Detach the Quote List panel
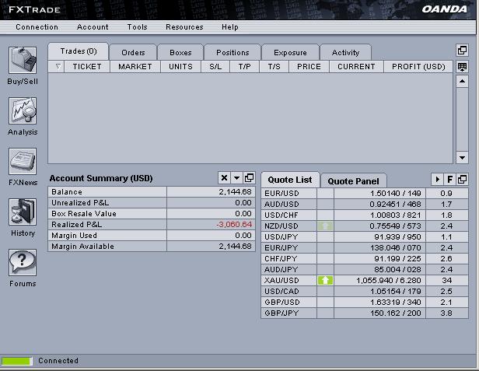The width and height of the screenshot is (479, 371). [x=462, y=180]
